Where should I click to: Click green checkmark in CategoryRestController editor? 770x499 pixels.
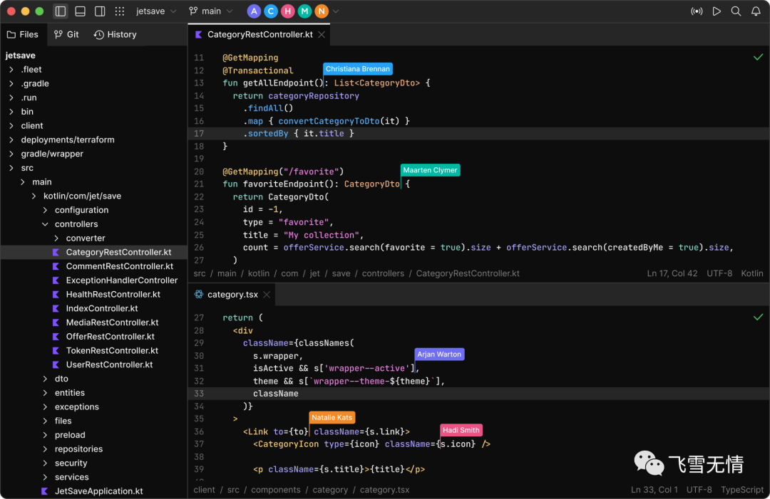[x=758, y=58]
